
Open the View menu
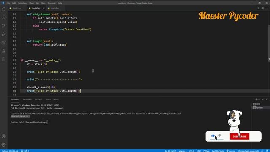click(x=31, y=3)
